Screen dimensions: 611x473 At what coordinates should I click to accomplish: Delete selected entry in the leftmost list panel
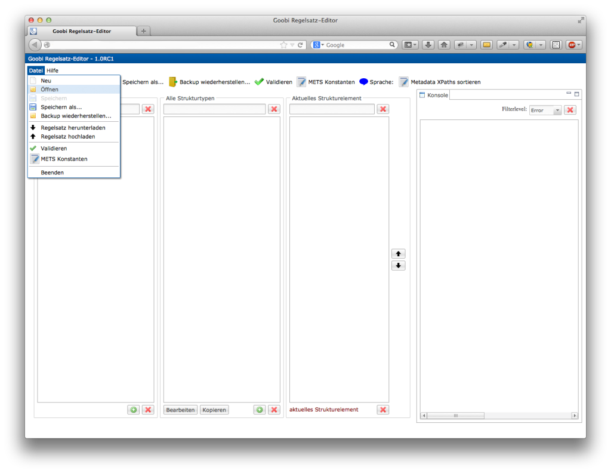pos(148,410)
